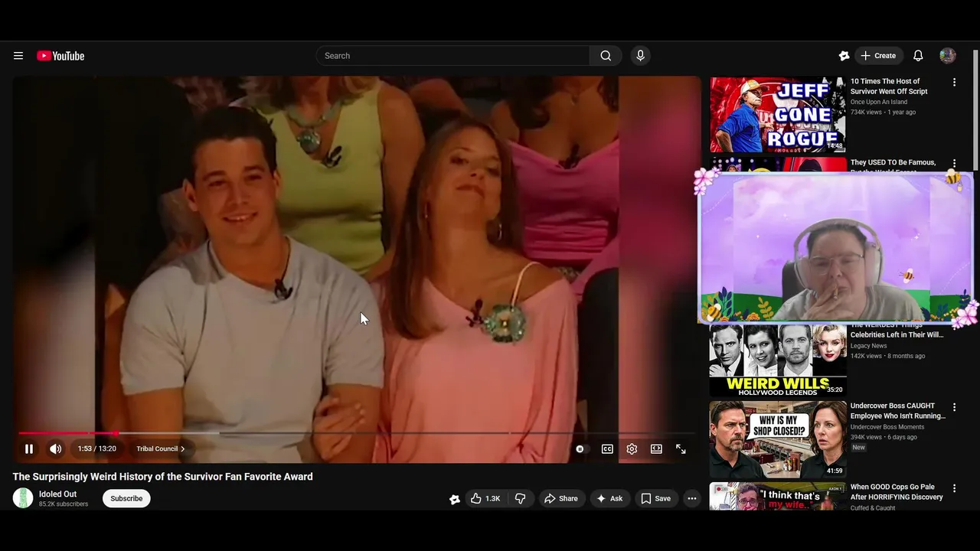Screen dimensions: 980x551
Task: Enter full screen mode
Action: [x=681, y=449]
